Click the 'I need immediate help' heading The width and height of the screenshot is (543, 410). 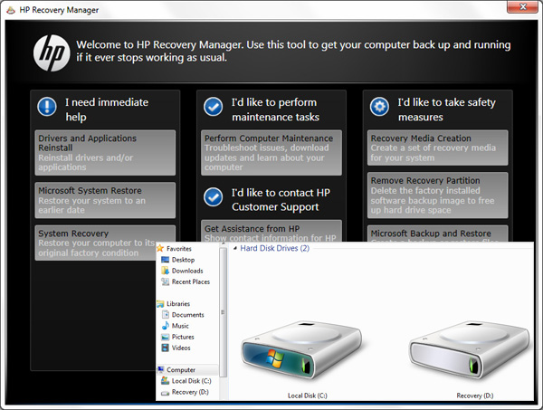[107, 110]
